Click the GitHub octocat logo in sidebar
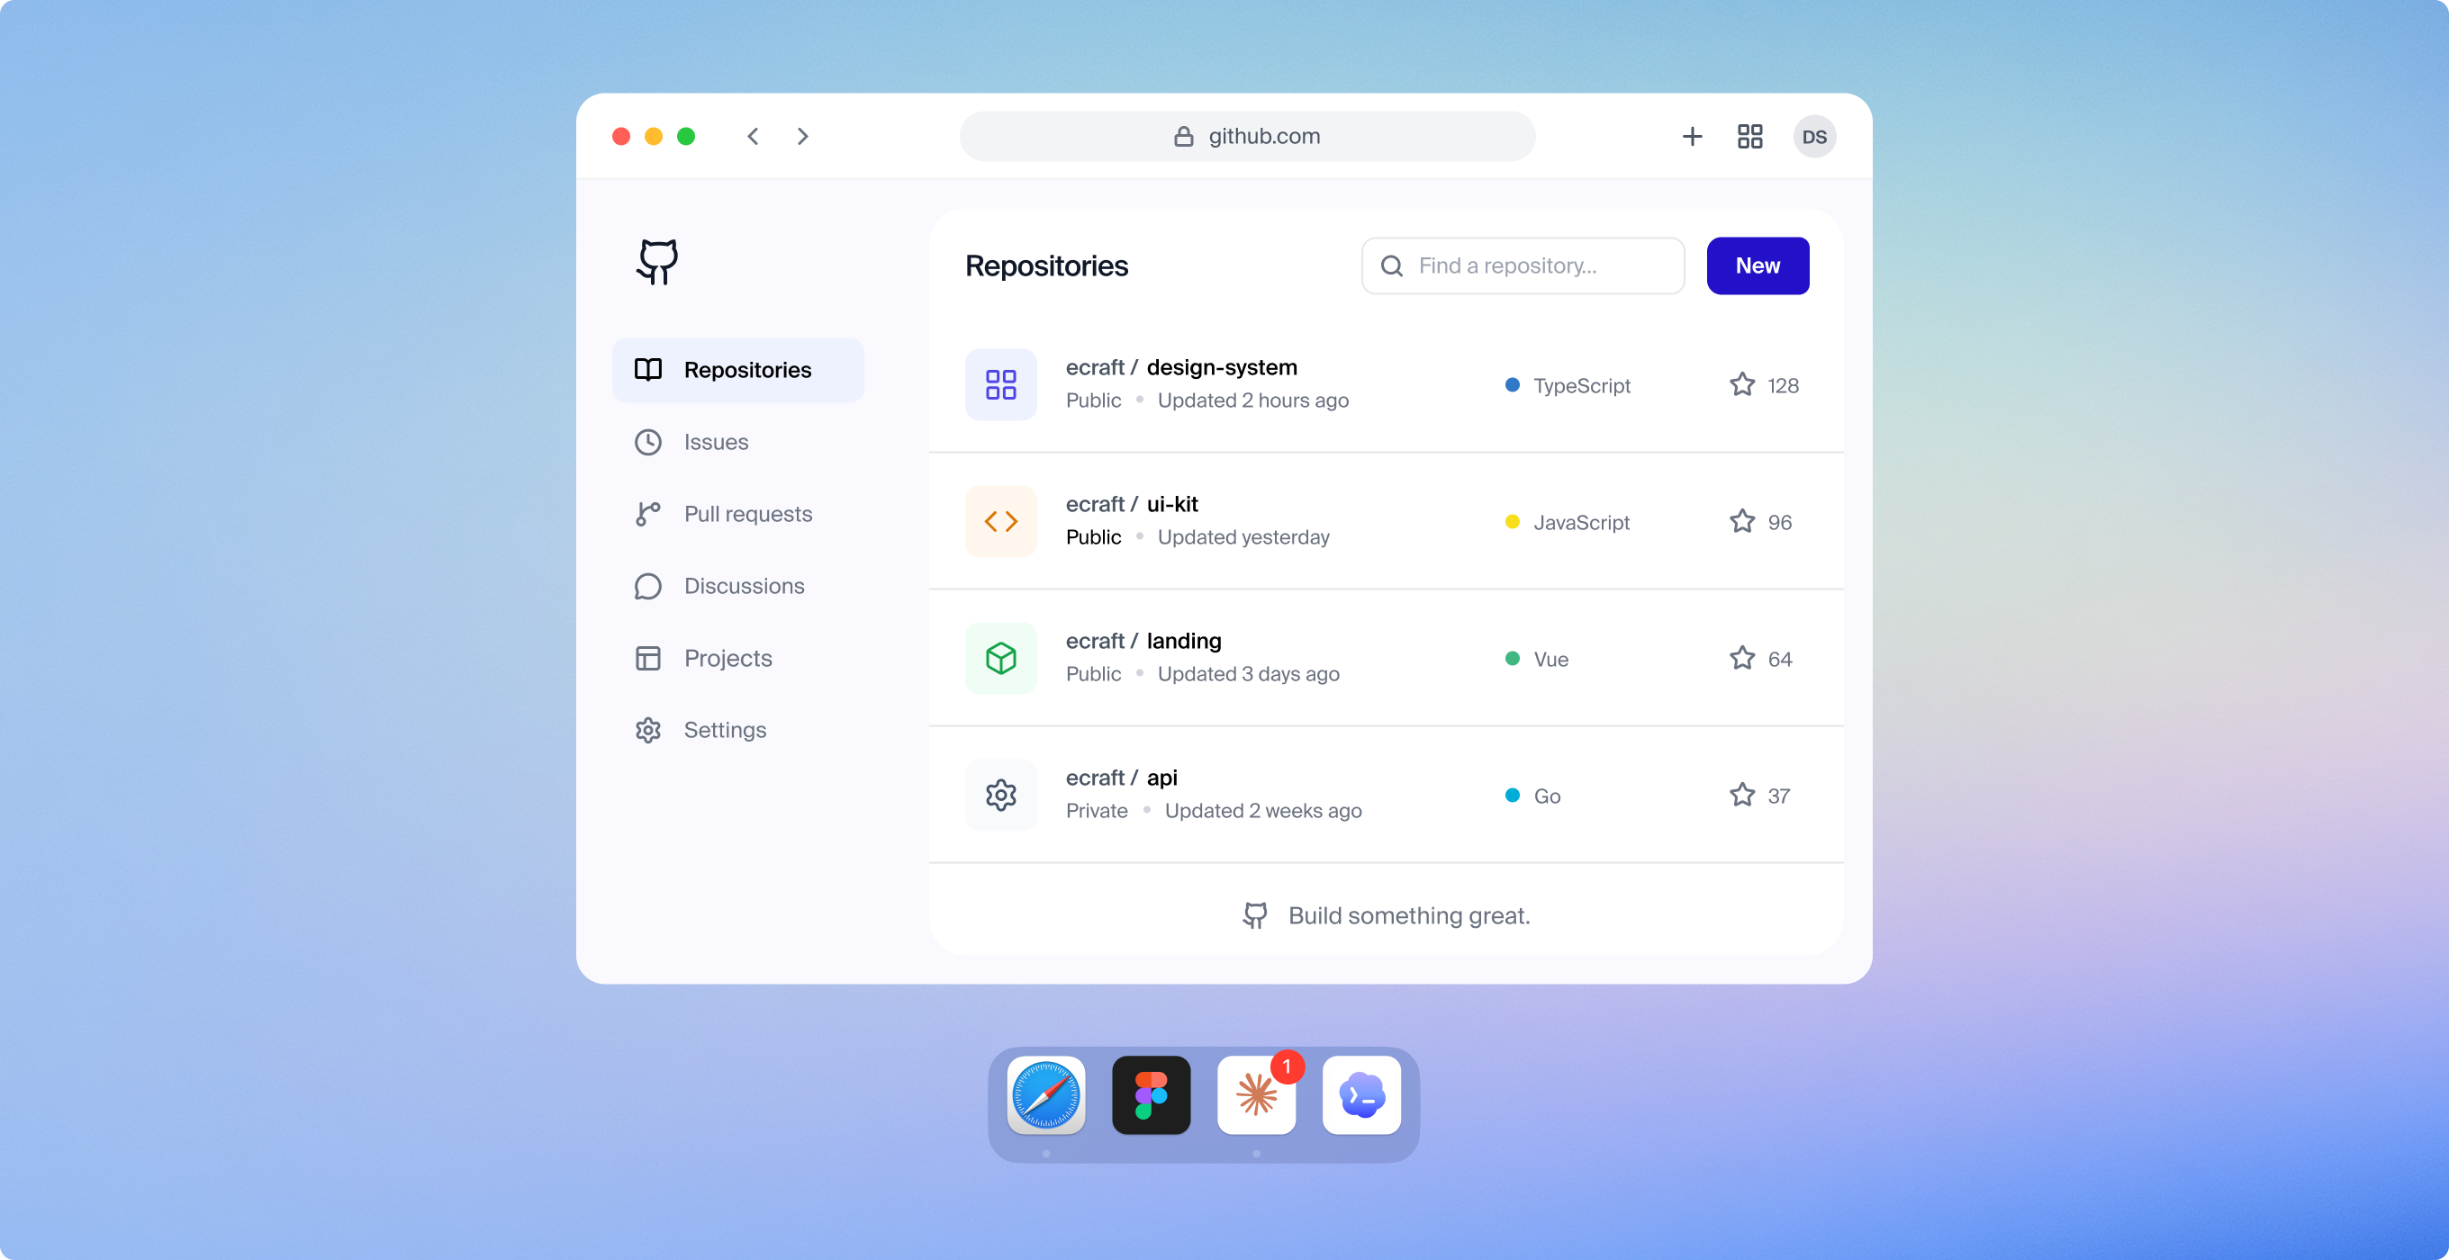This screenshot has width=2449, height=1260. coord(657,261)
